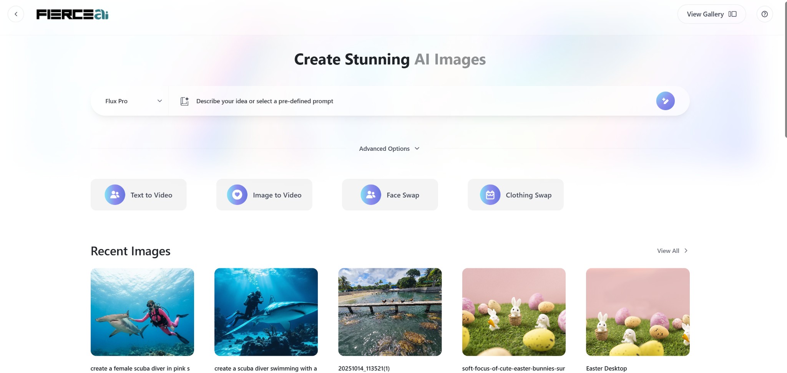This screenshot has width=787, height=373.
Task: Expand Advanced Options section
Action: pos(389,149)
